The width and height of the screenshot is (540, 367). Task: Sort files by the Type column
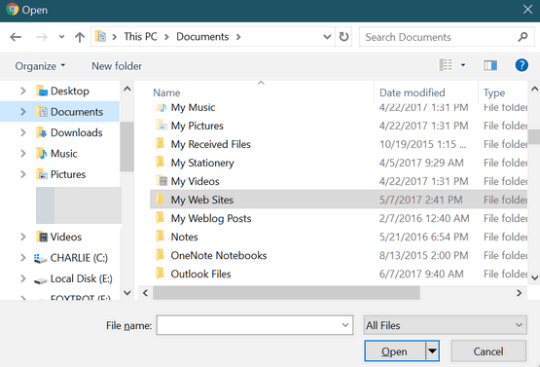[494, 92]
